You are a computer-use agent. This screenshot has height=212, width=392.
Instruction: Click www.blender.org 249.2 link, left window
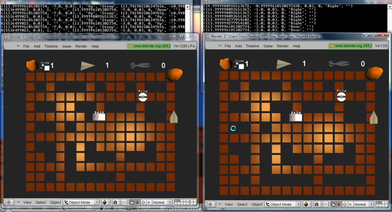tap(147, 46)
